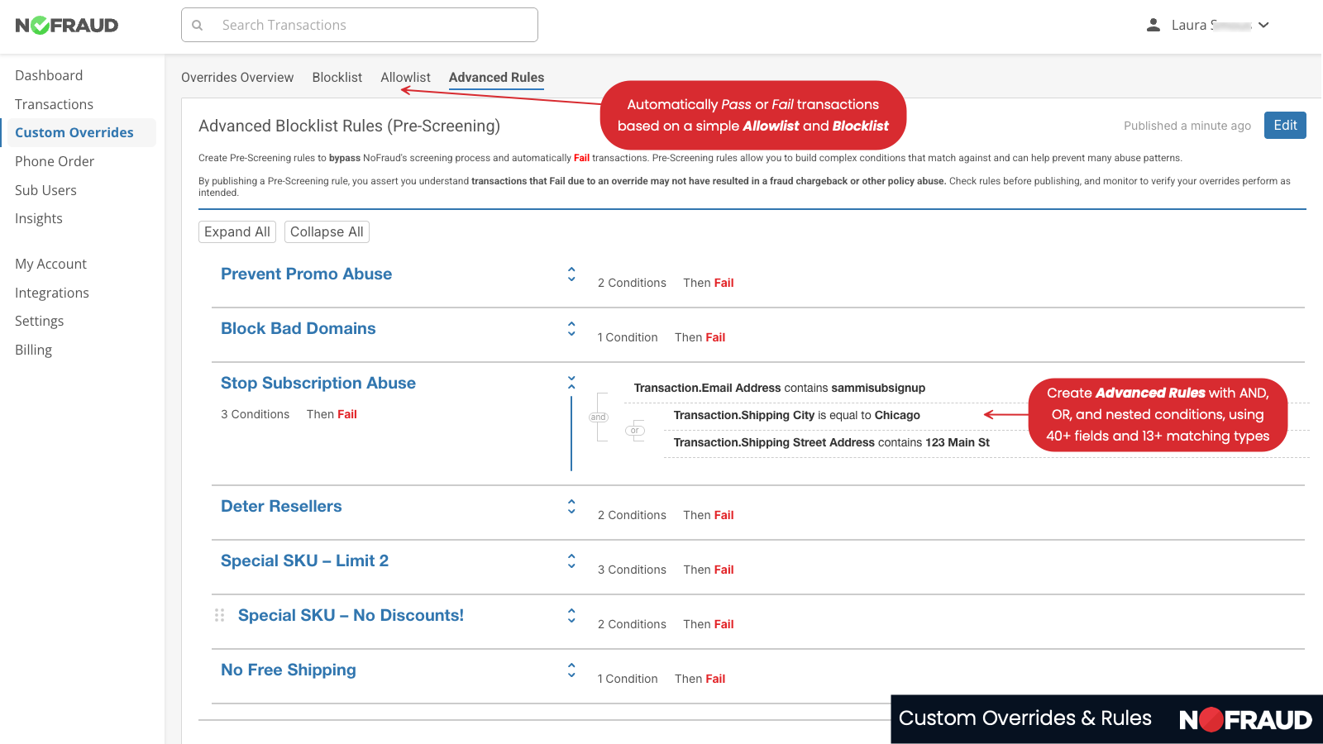Click '1 Condition' in No Free Shipping row

[628, 679]
